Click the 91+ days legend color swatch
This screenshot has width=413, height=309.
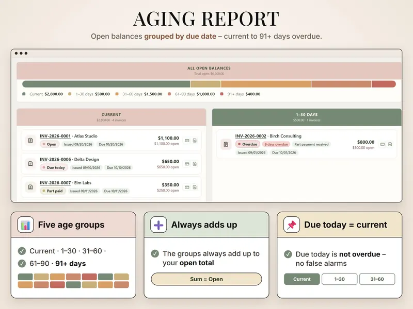pos(222,94)
